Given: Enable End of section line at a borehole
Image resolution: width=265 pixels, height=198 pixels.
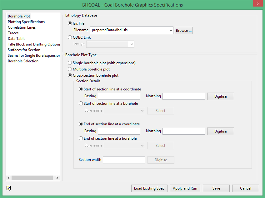Looking at the screenshot, I should tap(81, 138).
